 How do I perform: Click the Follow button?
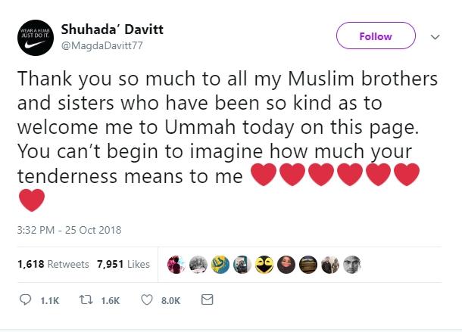pos(376,36)
